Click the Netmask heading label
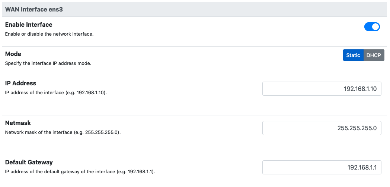The image size is (390, 187). point(17,123)
